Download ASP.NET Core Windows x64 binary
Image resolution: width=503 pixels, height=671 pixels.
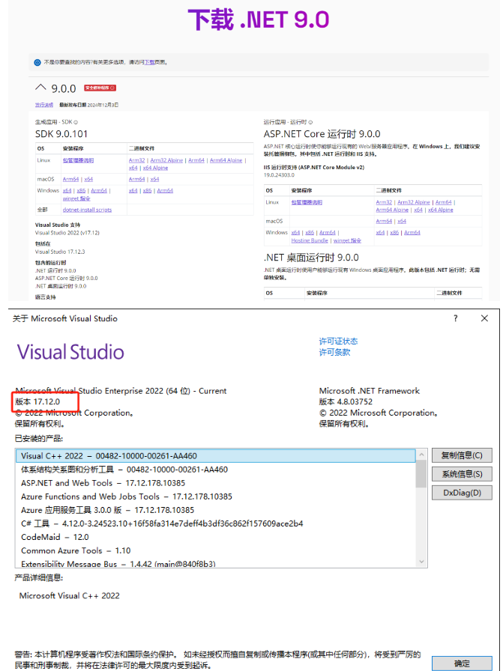(380, 232)
